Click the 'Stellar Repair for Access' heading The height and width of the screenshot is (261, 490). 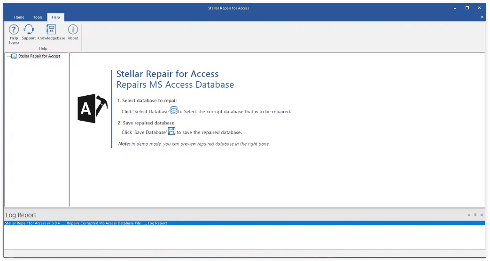[x=168, y=74]
